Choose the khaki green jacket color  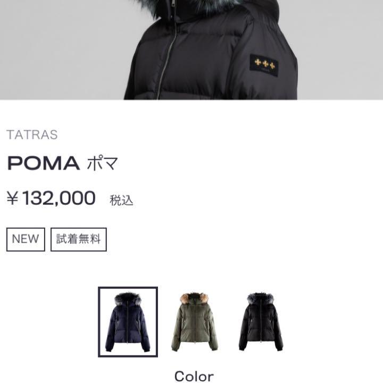click(195, 322)
